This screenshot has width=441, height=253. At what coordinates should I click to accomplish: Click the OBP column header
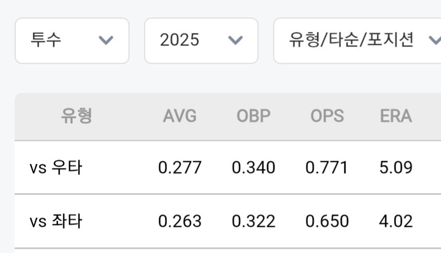(x=253, y=116)
